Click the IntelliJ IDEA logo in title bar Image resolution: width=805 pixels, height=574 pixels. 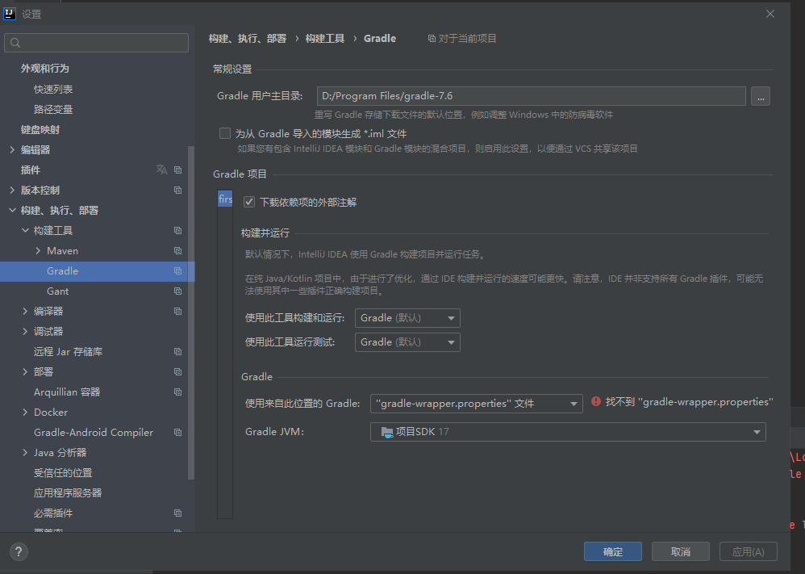click(9, 14)
